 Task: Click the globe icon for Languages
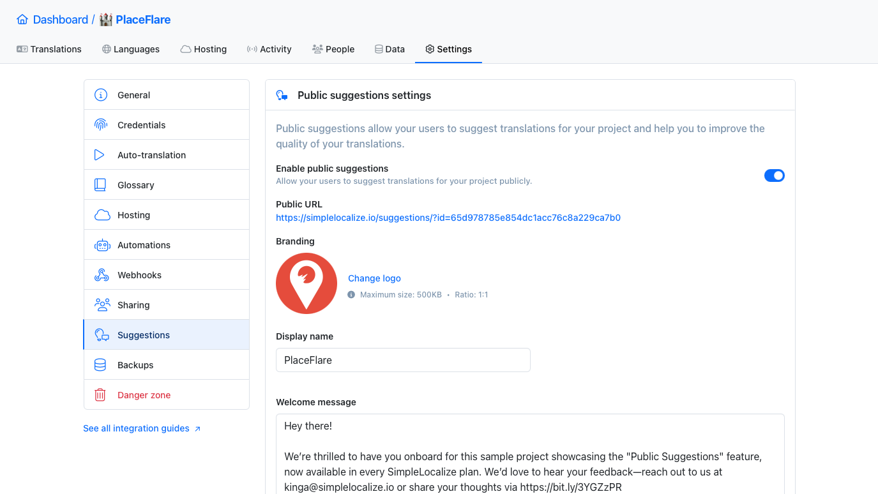107,49
